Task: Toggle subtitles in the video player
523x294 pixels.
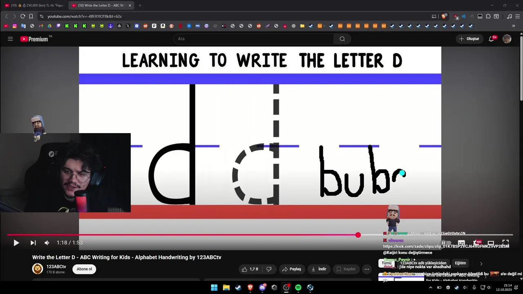Action: click(461, 243)
